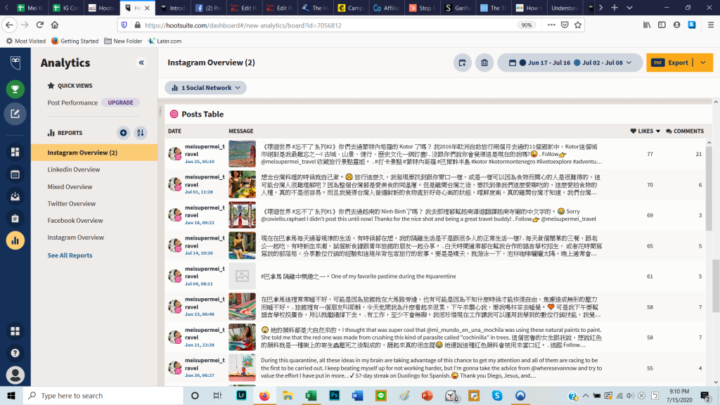Click the schedule report calendar icon

pos(463,63)
